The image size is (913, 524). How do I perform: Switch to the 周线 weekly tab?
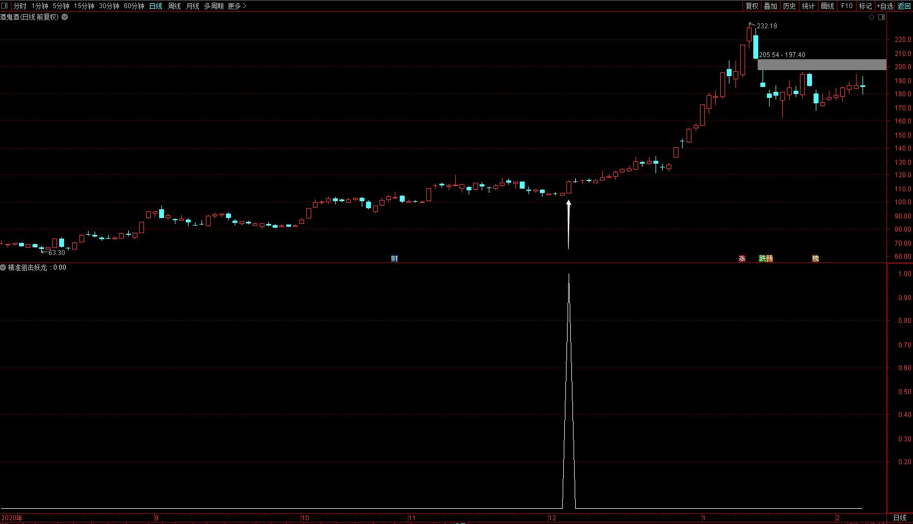[x=174, y=6]
